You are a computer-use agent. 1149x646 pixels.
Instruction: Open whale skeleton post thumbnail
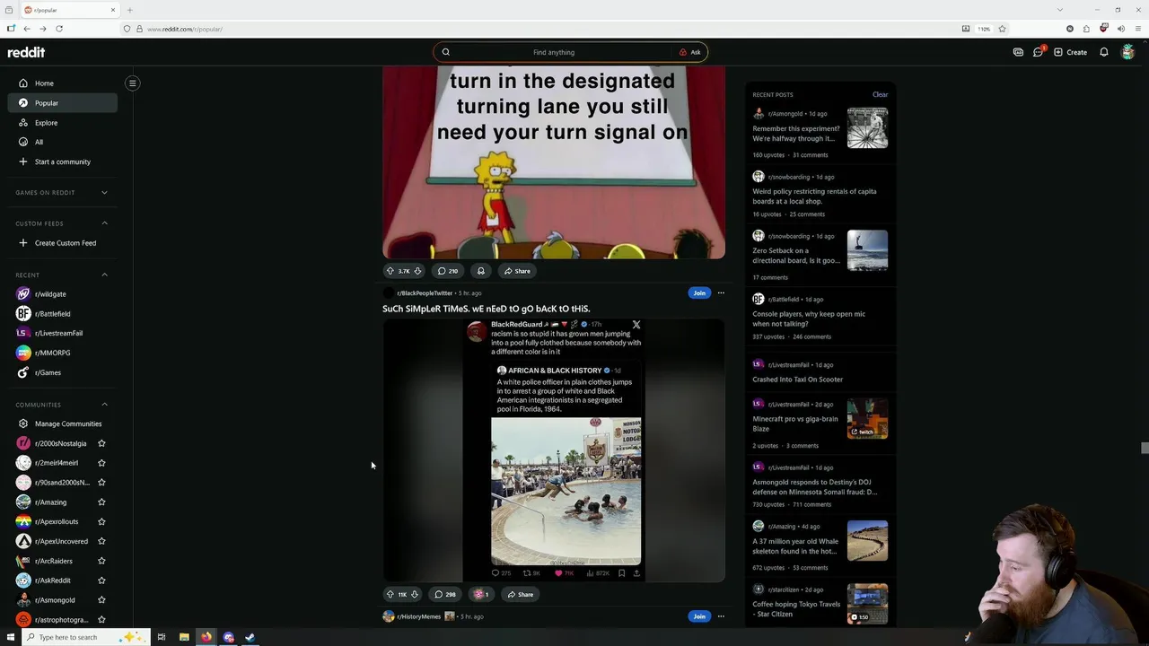867,541
